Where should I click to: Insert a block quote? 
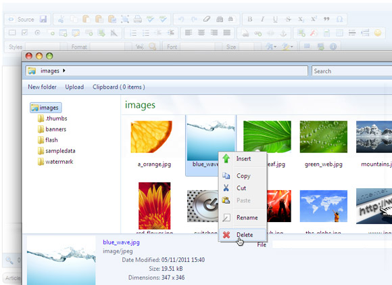pyautogui.click(x=326, y=19)
